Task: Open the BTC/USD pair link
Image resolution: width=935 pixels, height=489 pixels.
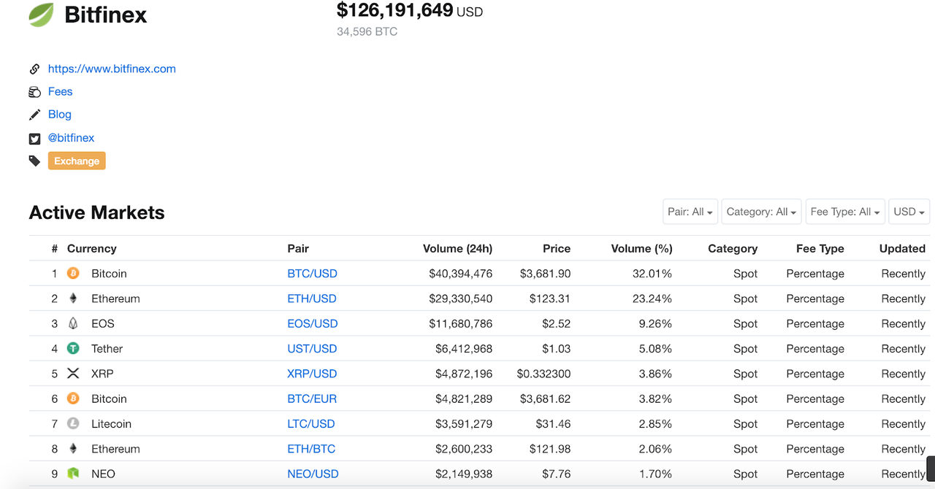Action: [312, 274]
